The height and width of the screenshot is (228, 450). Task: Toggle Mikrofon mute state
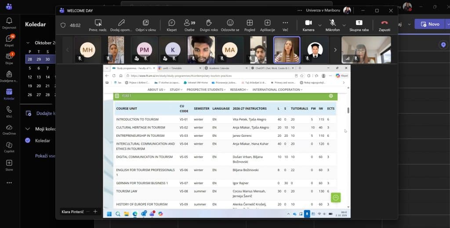pos(333,25)
